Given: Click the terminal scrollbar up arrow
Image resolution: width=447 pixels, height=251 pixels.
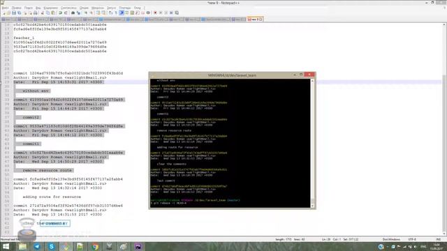Looking at the screenshot, I should (x=312, y=81).
